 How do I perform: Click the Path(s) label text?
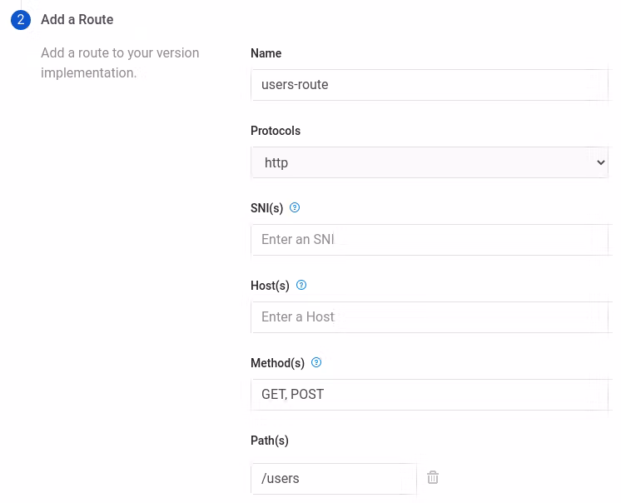270,441
